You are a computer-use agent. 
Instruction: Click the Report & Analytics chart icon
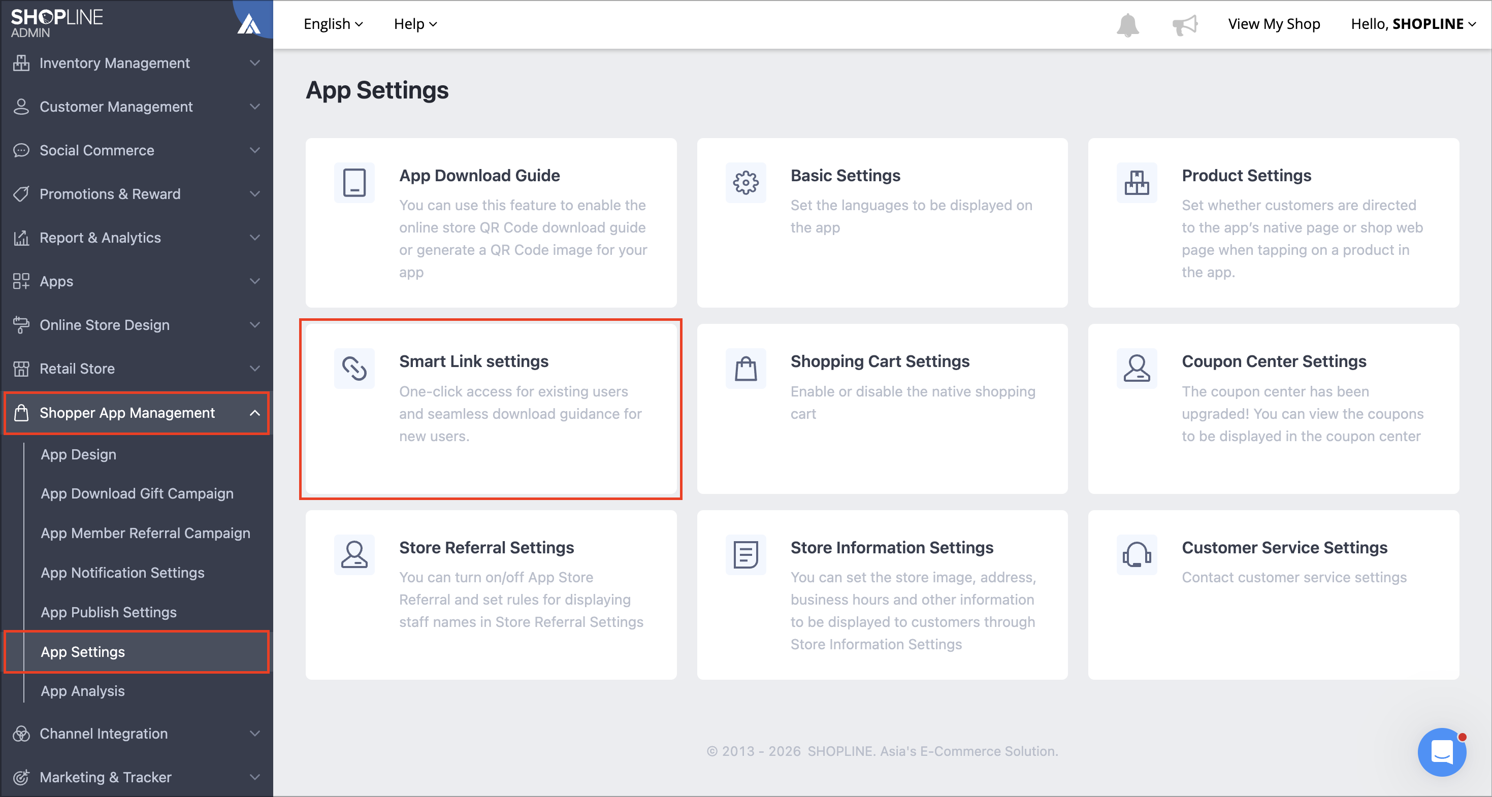[x=21, y=238]
